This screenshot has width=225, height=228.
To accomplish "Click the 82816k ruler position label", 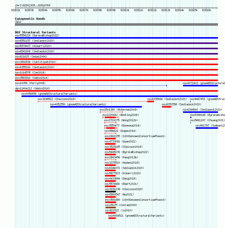I will click(x=207, y=10).
